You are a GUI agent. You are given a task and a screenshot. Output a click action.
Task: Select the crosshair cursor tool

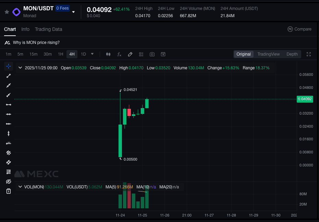9,66
